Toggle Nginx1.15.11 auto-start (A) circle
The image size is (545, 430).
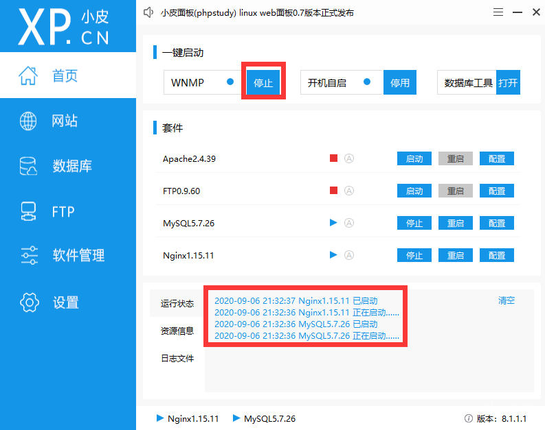(x=349, y=255)
